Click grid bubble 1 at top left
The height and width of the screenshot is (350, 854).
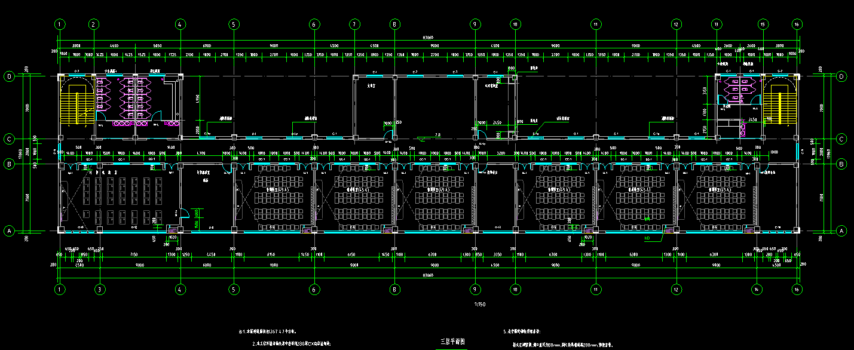tap(60, 24)
